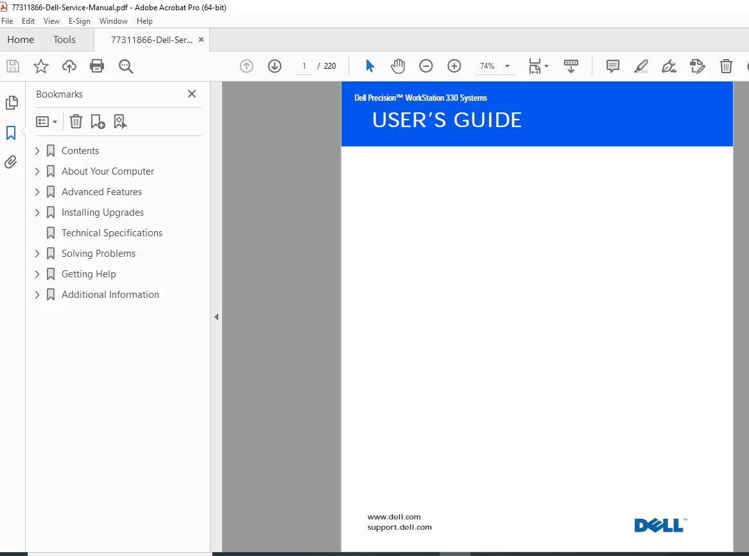Expand the Getting Help bookmark

click(x=37, y=274)
